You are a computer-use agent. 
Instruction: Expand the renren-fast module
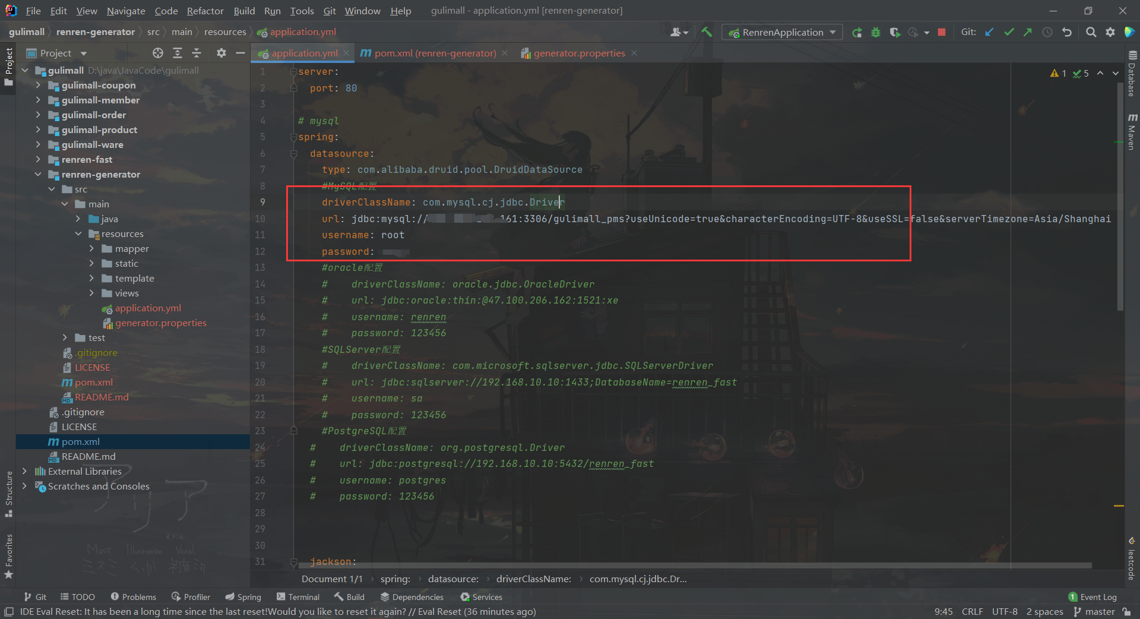point(38,159)
